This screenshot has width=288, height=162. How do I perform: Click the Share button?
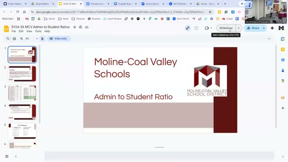click(253, 28)
